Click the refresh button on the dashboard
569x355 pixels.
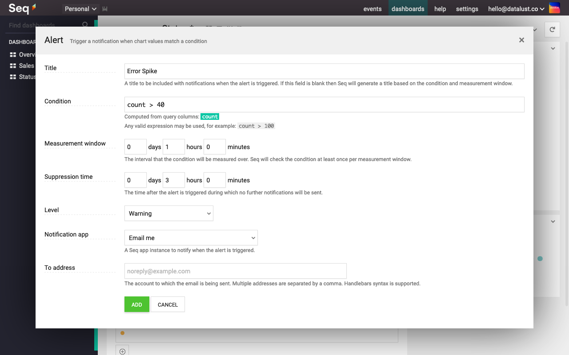[x=552, y=29]
